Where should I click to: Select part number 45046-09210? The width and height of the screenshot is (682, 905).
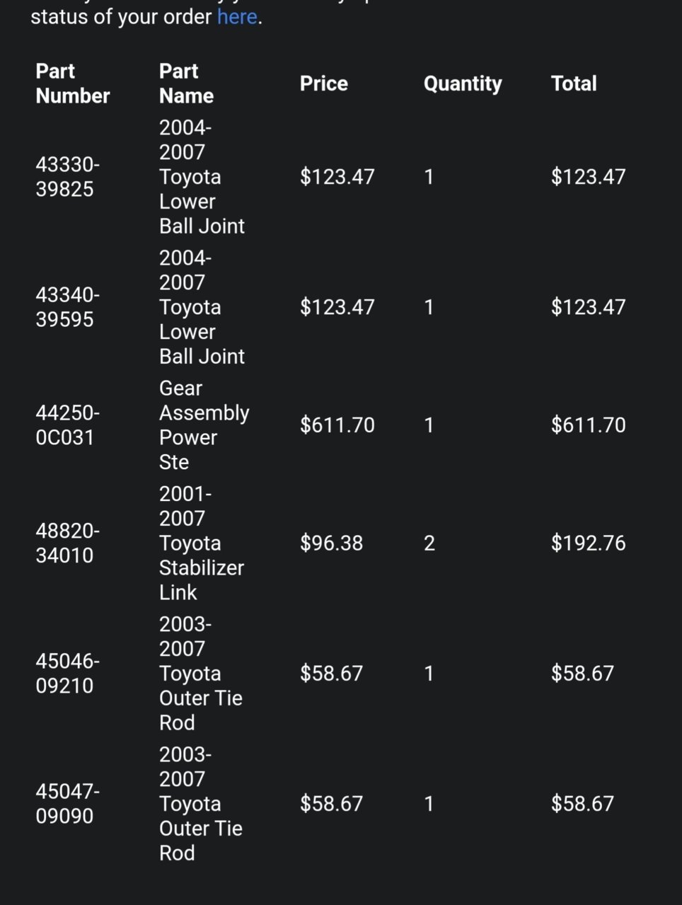click(x=68, y=674)
